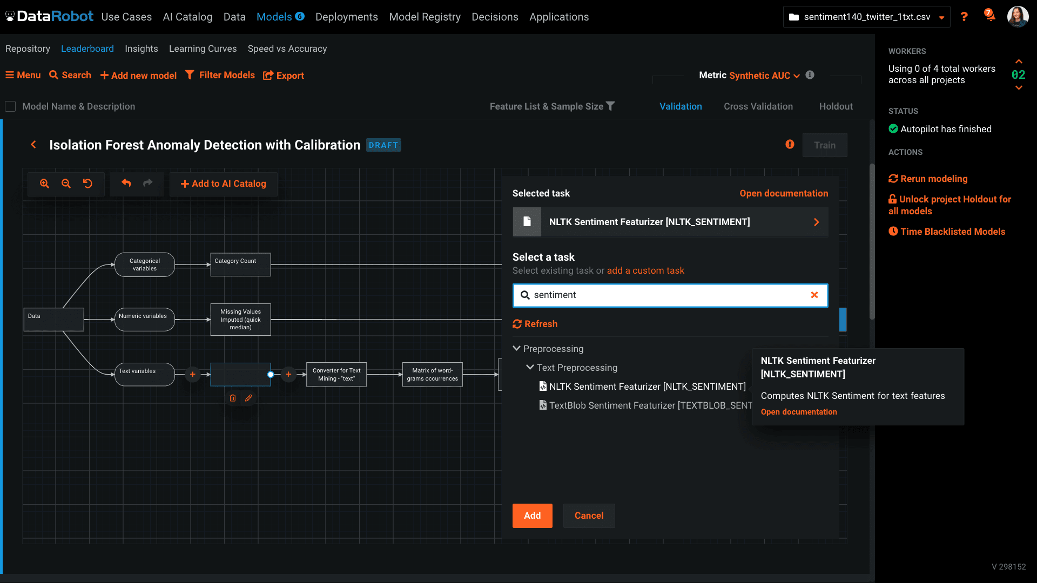This screenshot has width=1037, height=583.
Task: Open the help question mark icon
Action: click(x=964, y=17)
